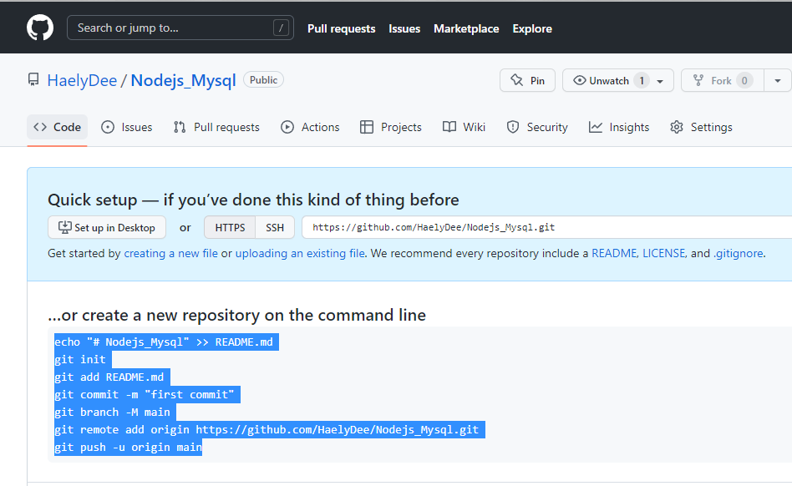Click the watchers count badge 1
Viewport: 792px width, 486px height.
click(x=642, y=81)
